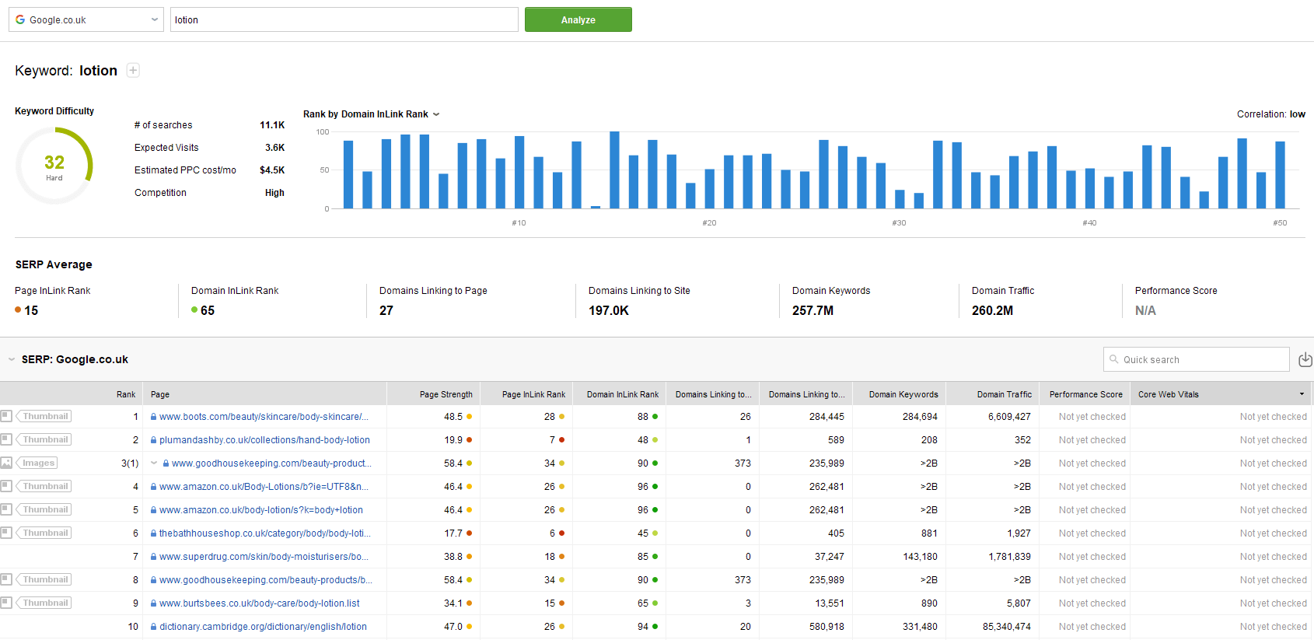
Task: Click Thumbnail button for rank 8 row
Action: [x=44, y=579]
